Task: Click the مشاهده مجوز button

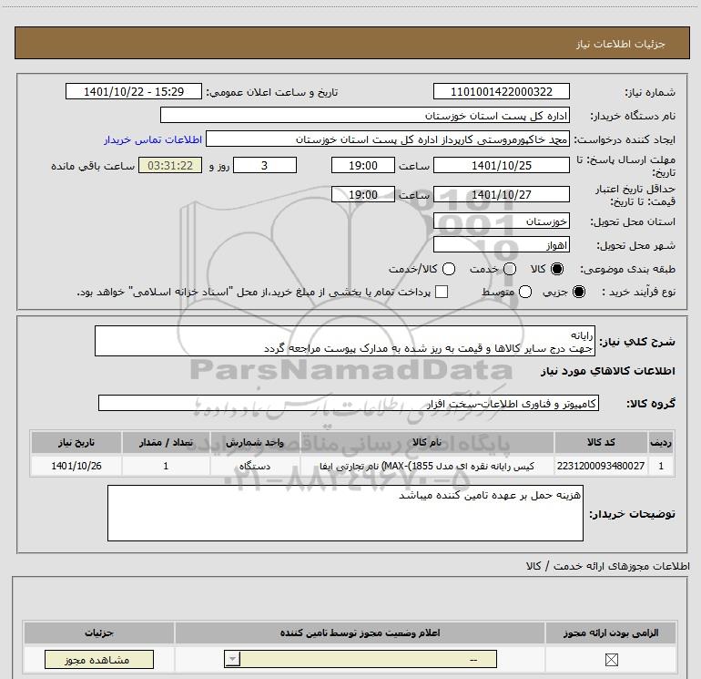Action: tap(99, 659)
